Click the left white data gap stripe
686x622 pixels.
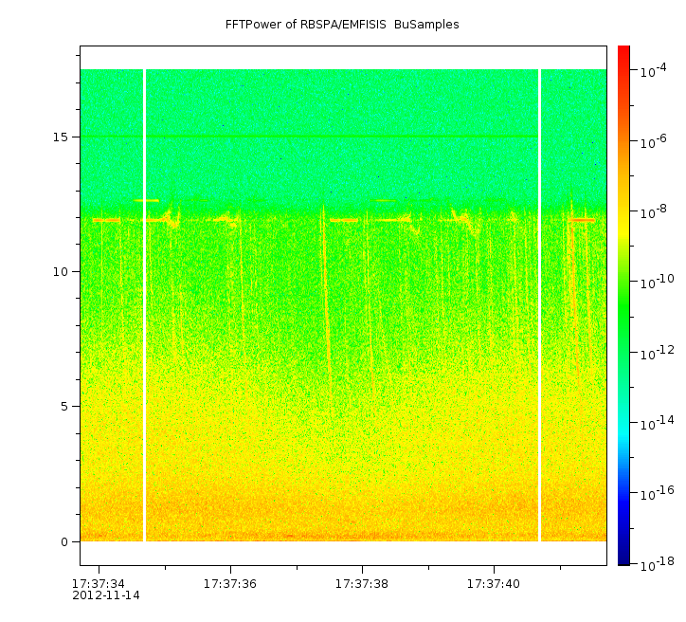pyautogui.click(x=144, y=303)
